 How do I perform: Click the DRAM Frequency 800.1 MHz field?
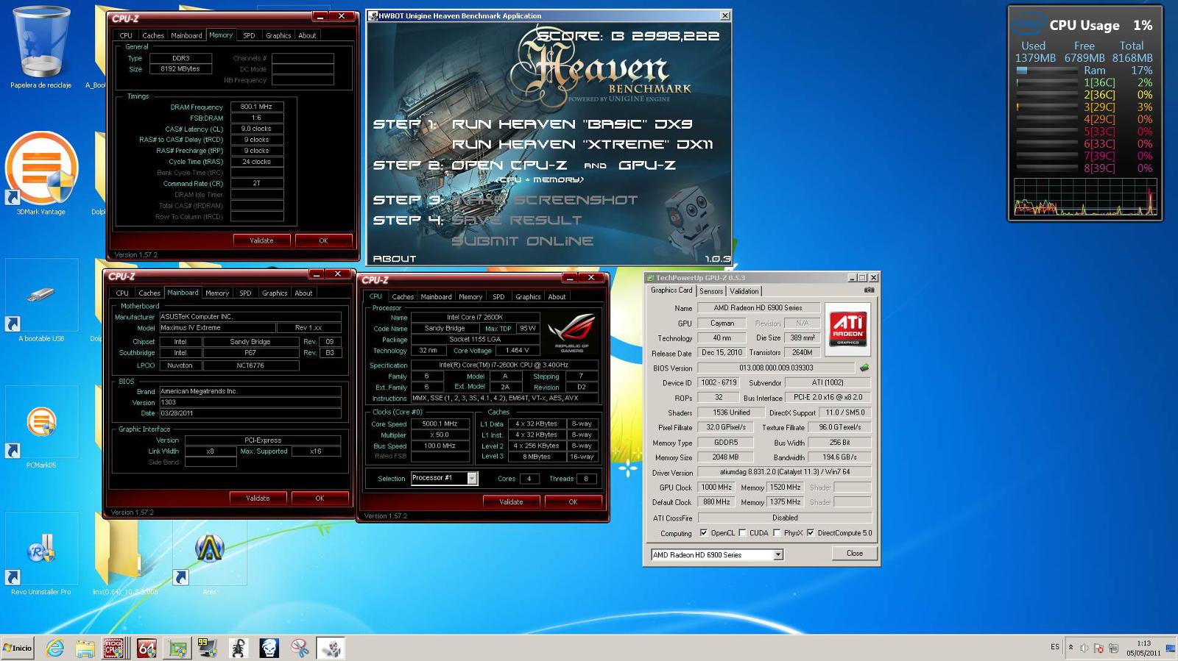(257, 107)
